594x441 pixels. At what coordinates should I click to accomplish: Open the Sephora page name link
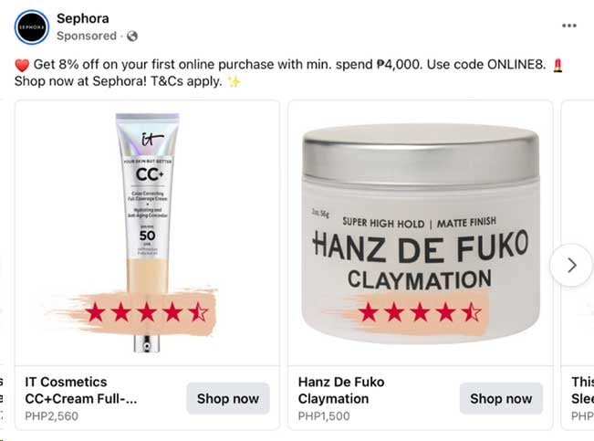(x=83, y=18)
